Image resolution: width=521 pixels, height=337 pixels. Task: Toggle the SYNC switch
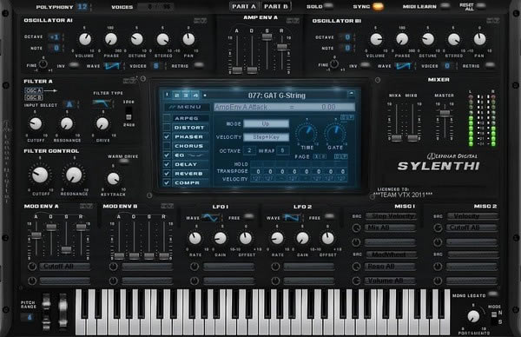378,6
